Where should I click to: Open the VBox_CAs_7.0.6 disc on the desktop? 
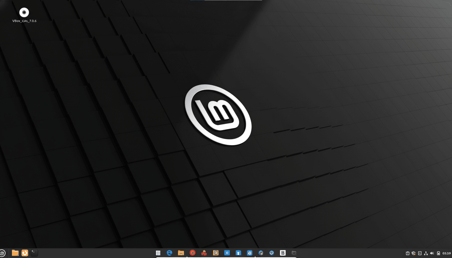(24, 13)
